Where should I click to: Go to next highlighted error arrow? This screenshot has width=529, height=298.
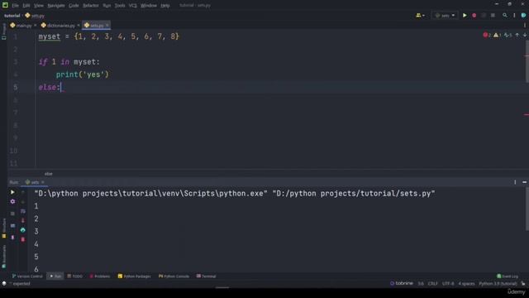[x=525, y=35]
